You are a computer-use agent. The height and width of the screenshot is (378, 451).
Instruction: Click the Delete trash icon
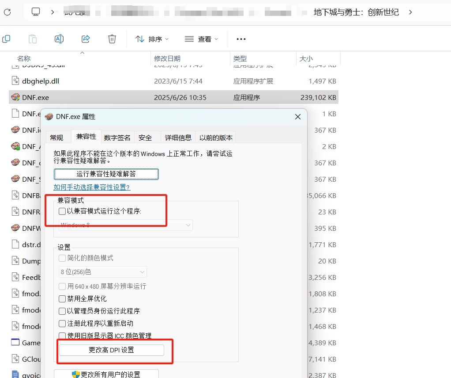point(112,38)
